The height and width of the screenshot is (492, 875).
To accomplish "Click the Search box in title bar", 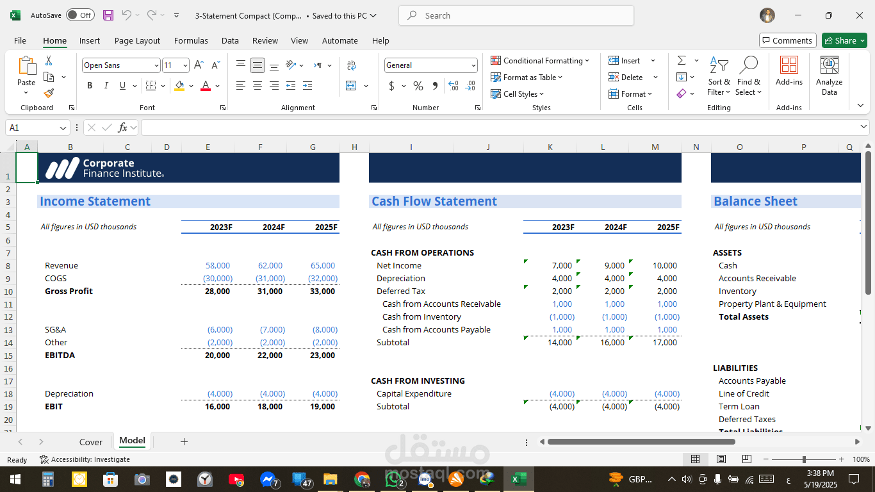I will tap(516, 15).
